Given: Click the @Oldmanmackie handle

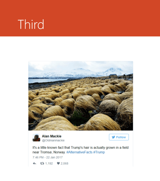Looking at the screenshot, I should point(53,140).
